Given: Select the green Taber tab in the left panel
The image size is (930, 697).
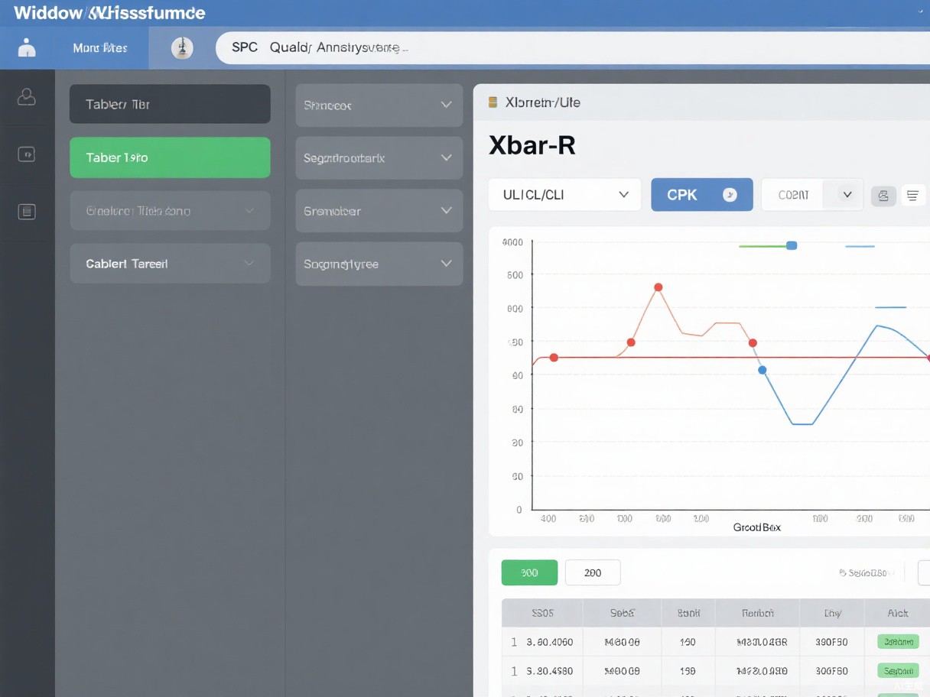Looking at the screenshot, I should click(170, 157).
